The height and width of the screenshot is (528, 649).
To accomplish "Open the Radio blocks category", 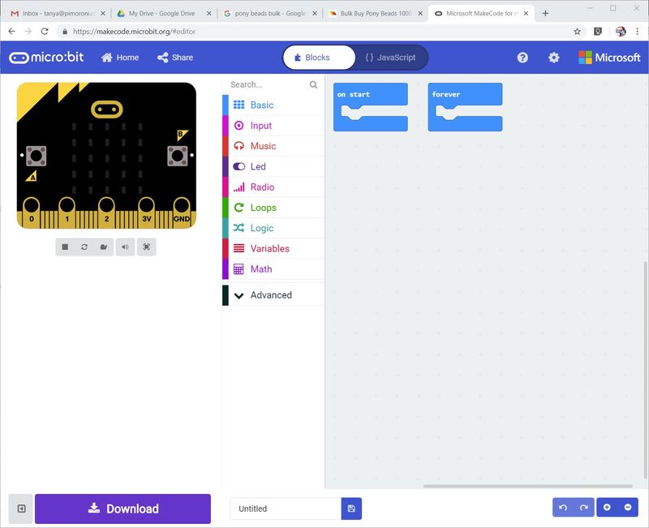I will [x=273, y=187].
